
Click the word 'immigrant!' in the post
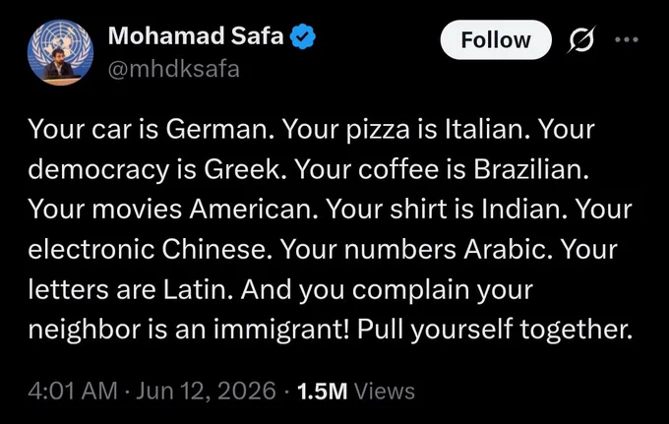[x=281, y=330]
